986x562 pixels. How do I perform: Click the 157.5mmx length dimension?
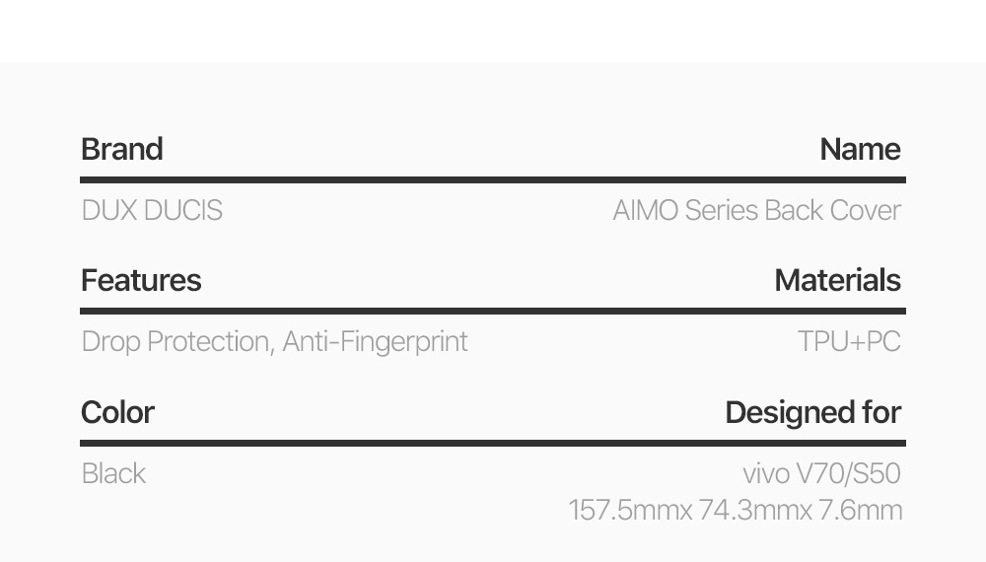click(x=630, y=510)
